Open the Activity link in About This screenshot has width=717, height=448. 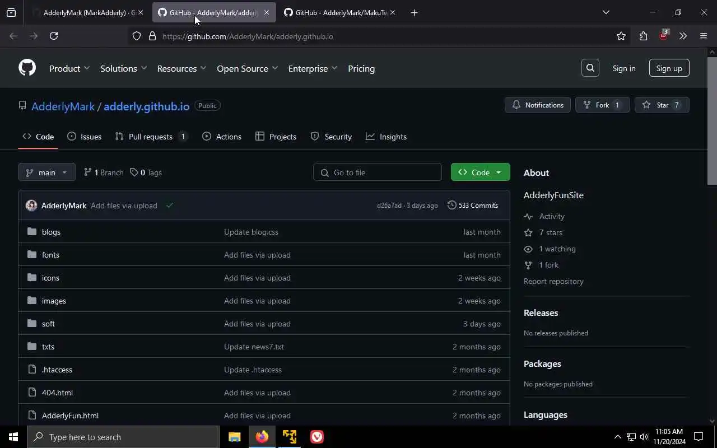point(551,216)
